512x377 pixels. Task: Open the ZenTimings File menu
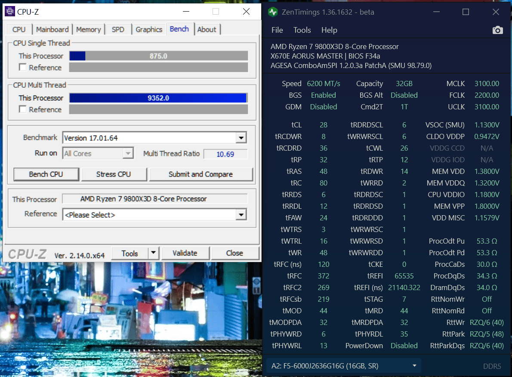tap(277, 30)
